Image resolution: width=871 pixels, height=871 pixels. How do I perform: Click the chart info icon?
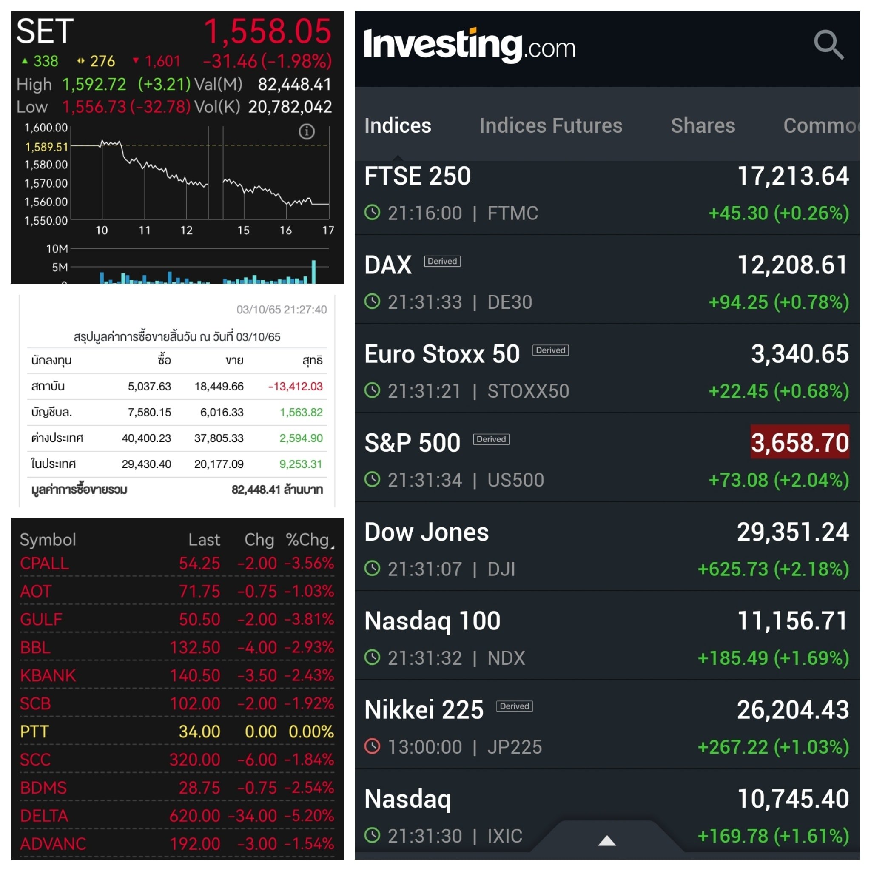point(307,132)
